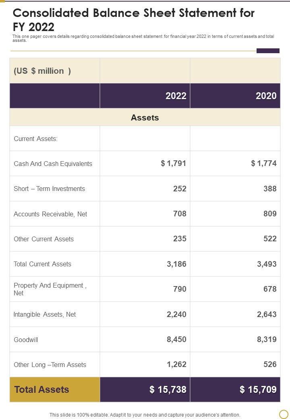Select the gold Total Assets label cell
This screenshot has width=290, height=419.
[55, 390]
